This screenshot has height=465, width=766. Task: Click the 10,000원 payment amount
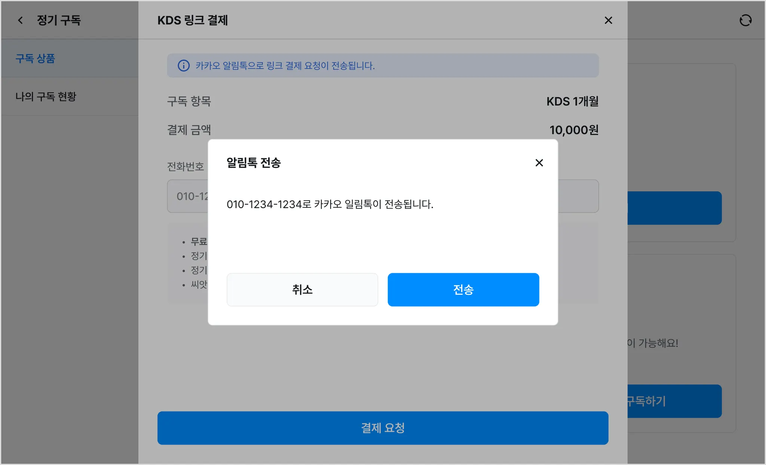pos(573,130)
